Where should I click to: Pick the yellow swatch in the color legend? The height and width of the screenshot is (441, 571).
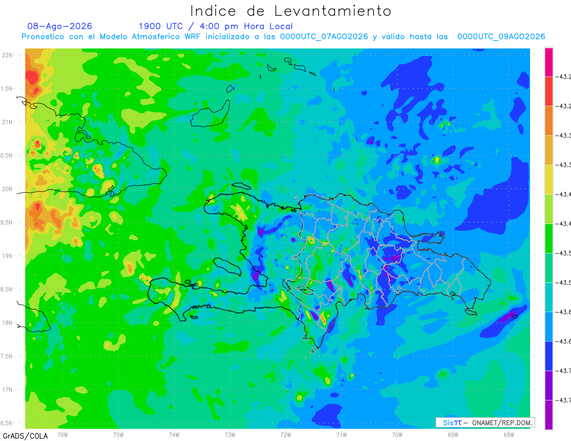(549, 179)
